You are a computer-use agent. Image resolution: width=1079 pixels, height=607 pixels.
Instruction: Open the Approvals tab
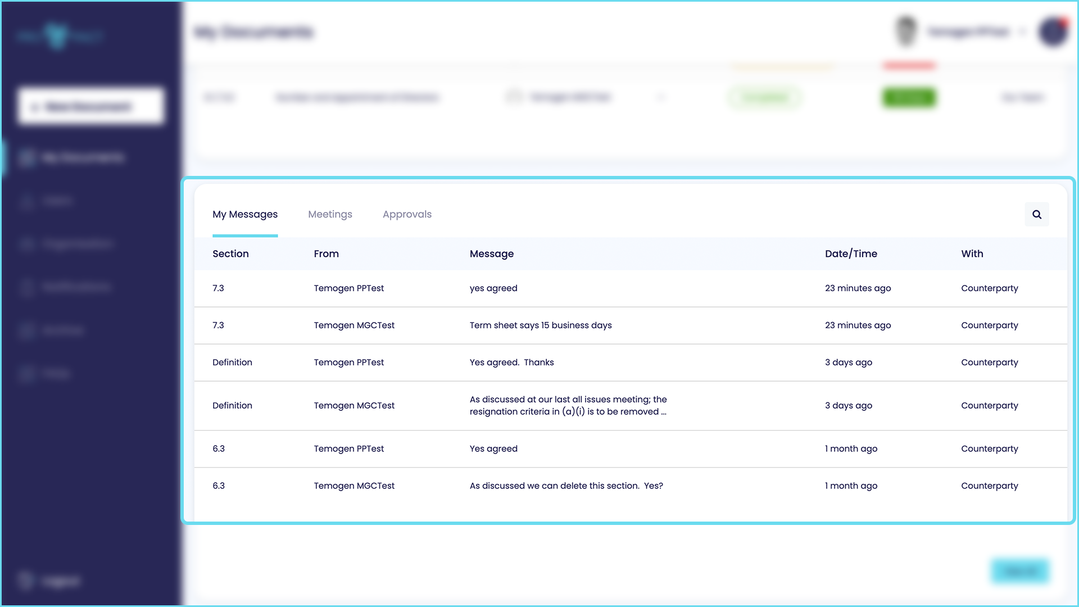pos(407,214)
